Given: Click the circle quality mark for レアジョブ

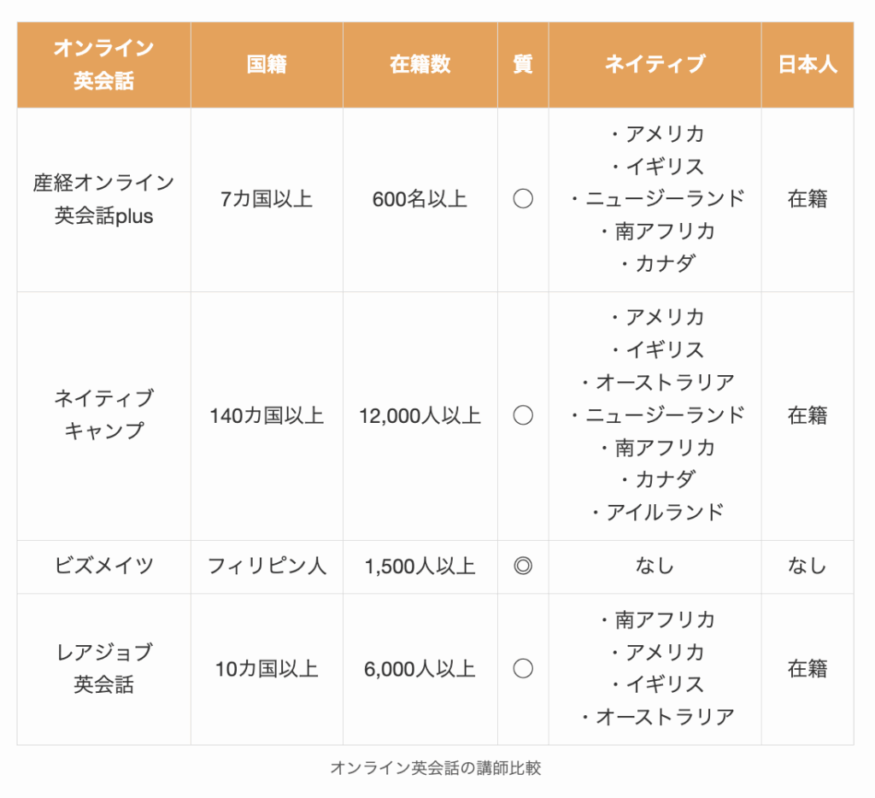Looking at the screenshot, I should pos(522,668).
